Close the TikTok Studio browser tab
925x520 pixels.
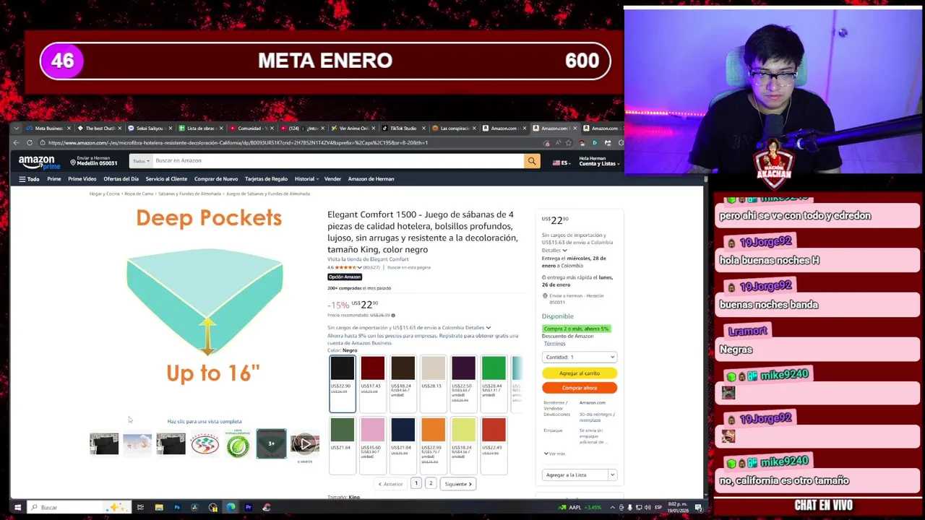(423, 129)
